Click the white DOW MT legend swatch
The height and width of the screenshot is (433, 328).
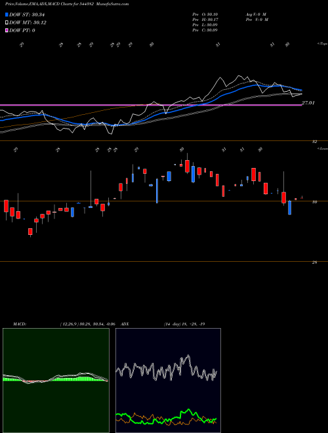click(x=7, y=23)
